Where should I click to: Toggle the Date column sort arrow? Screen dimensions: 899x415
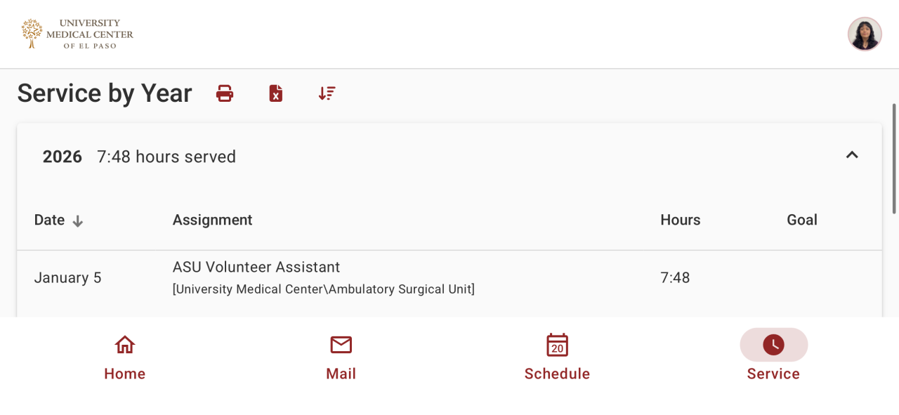point(78,221)
